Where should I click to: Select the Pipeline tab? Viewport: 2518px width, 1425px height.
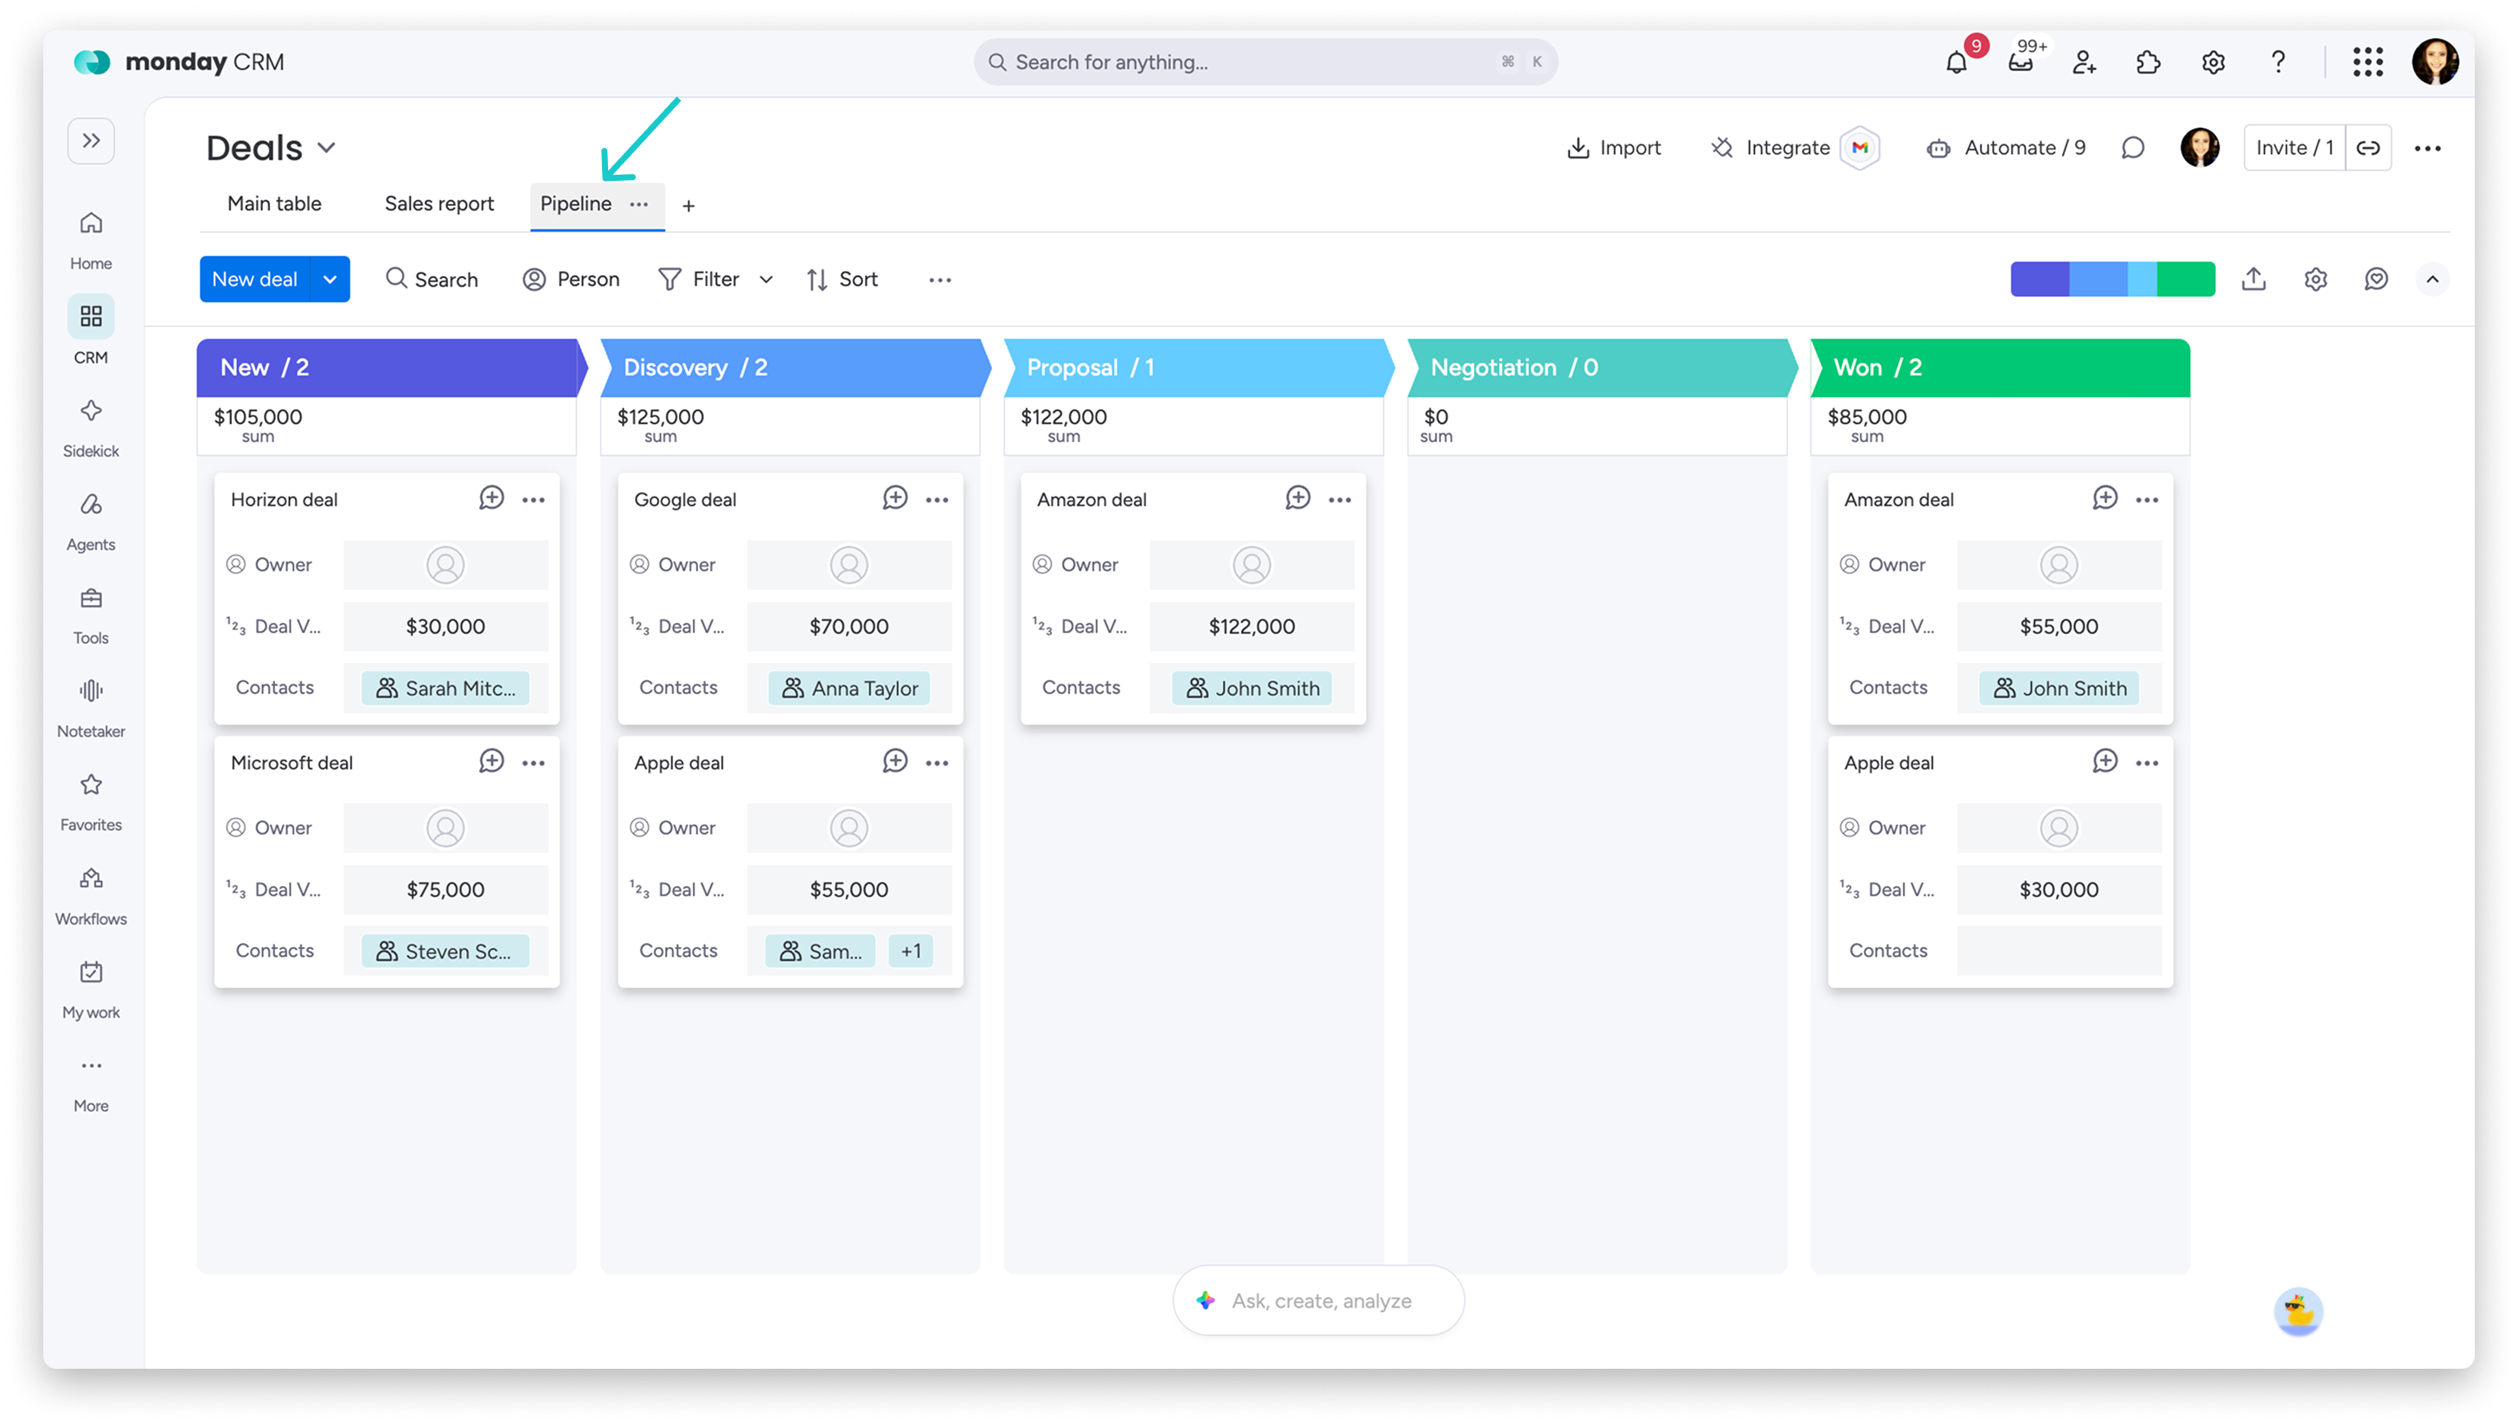tap(575, 203)
